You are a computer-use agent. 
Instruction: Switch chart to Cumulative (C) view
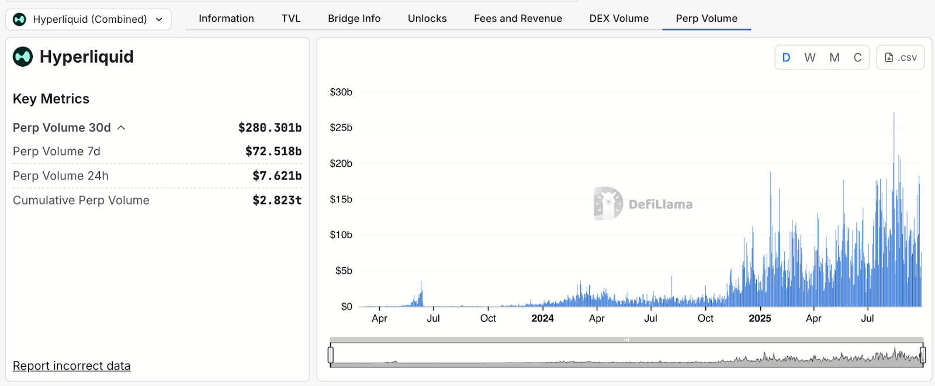[x=857, y=57]
